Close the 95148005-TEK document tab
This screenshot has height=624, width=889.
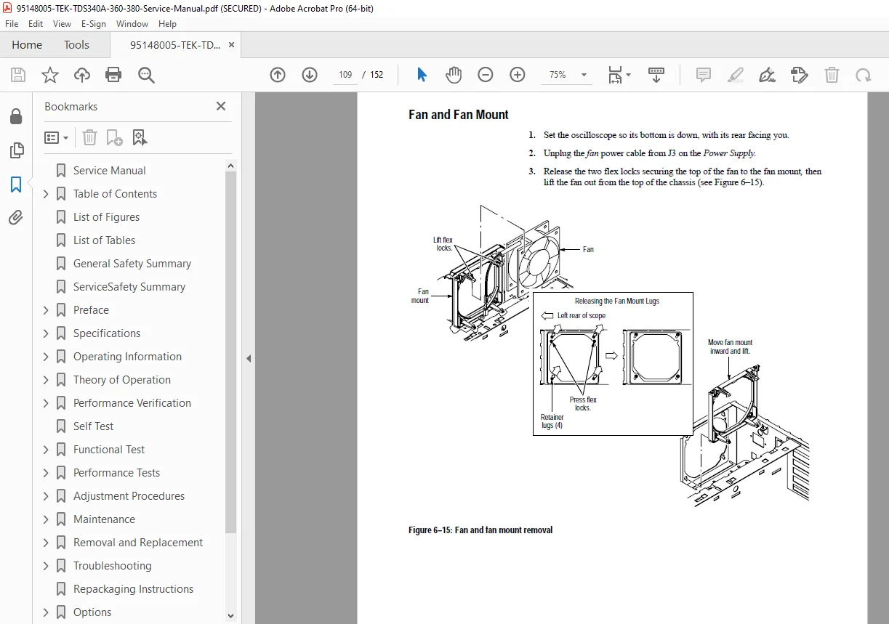[231, 45]
